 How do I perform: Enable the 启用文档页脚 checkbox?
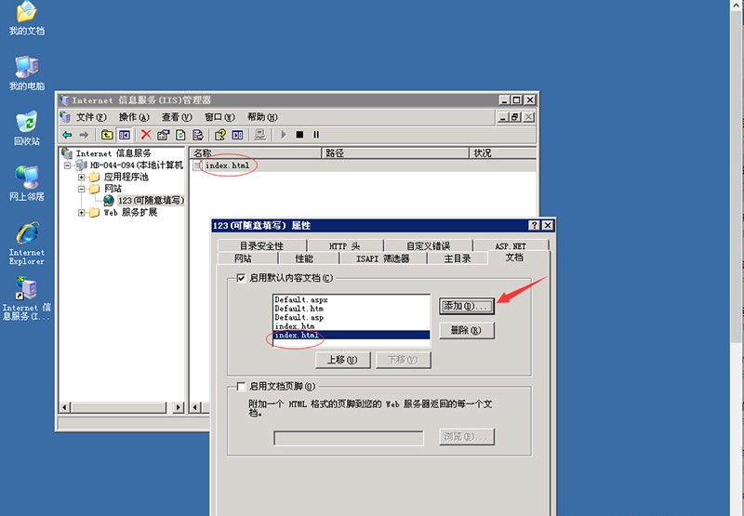point(242,386)
